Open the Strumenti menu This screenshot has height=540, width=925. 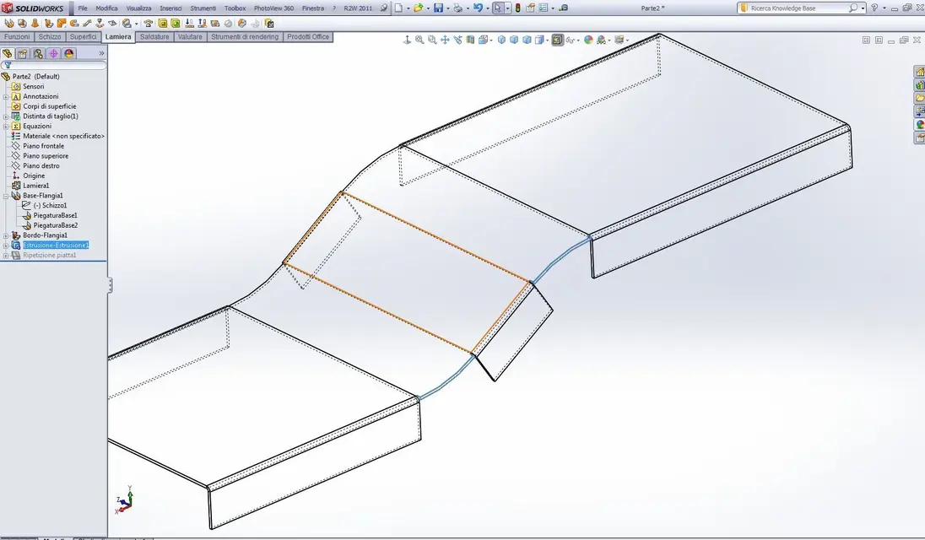[x=203, y=8]
